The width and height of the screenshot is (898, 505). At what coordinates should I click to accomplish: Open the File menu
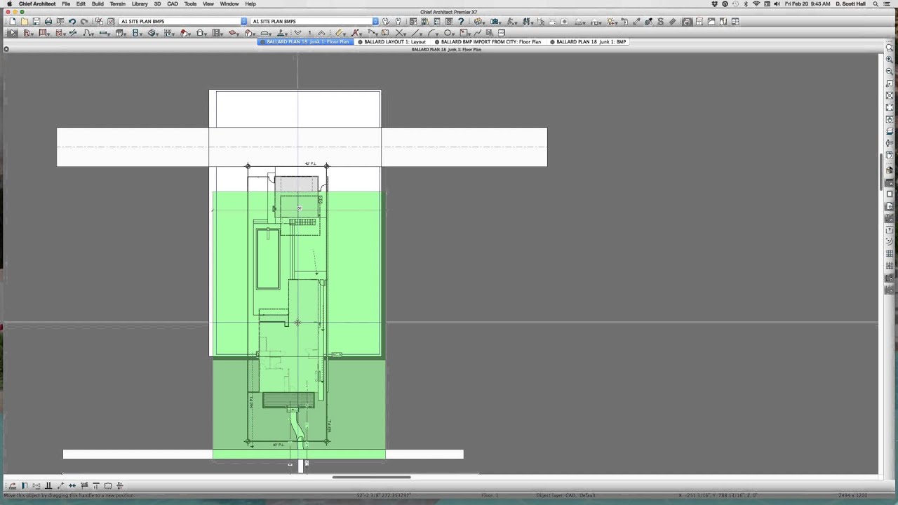tap(66, 4)
